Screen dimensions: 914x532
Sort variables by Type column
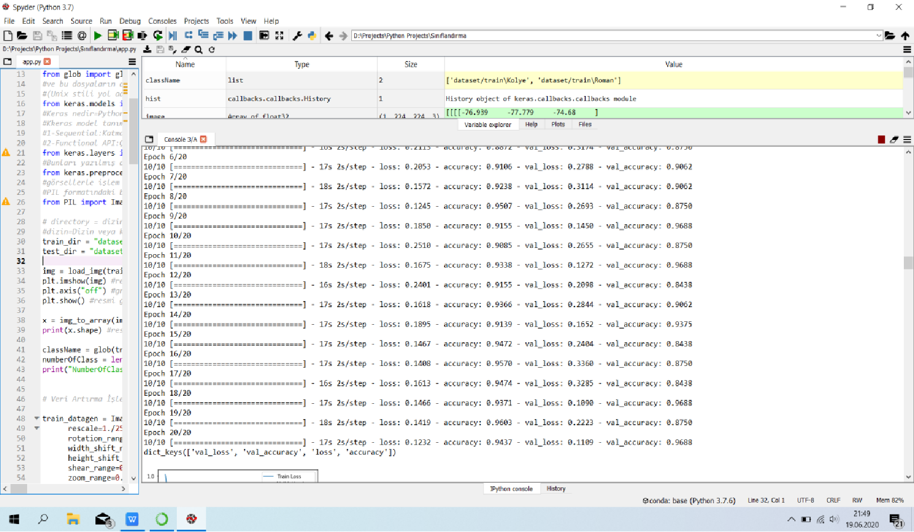click(x=302, y=64)
